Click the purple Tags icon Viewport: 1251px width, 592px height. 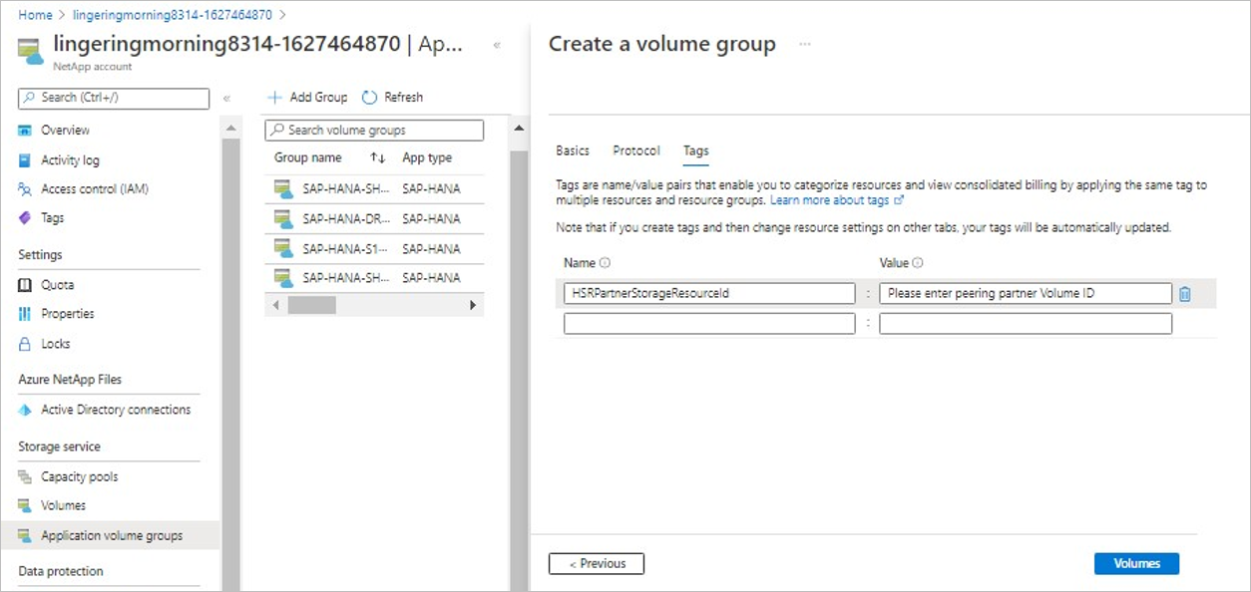[x=26, y=218]
